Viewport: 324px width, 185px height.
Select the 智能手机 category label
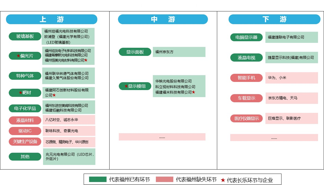pos(246,78)
